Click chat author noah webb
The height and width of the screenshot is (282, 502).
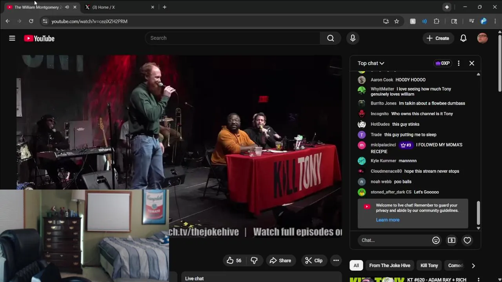(381, 182)
